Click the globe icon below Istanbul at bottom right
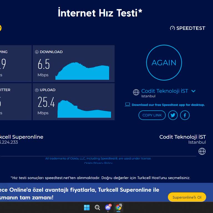Image resolution: width=213 pixels, height=213 pixels. [202, 151]
